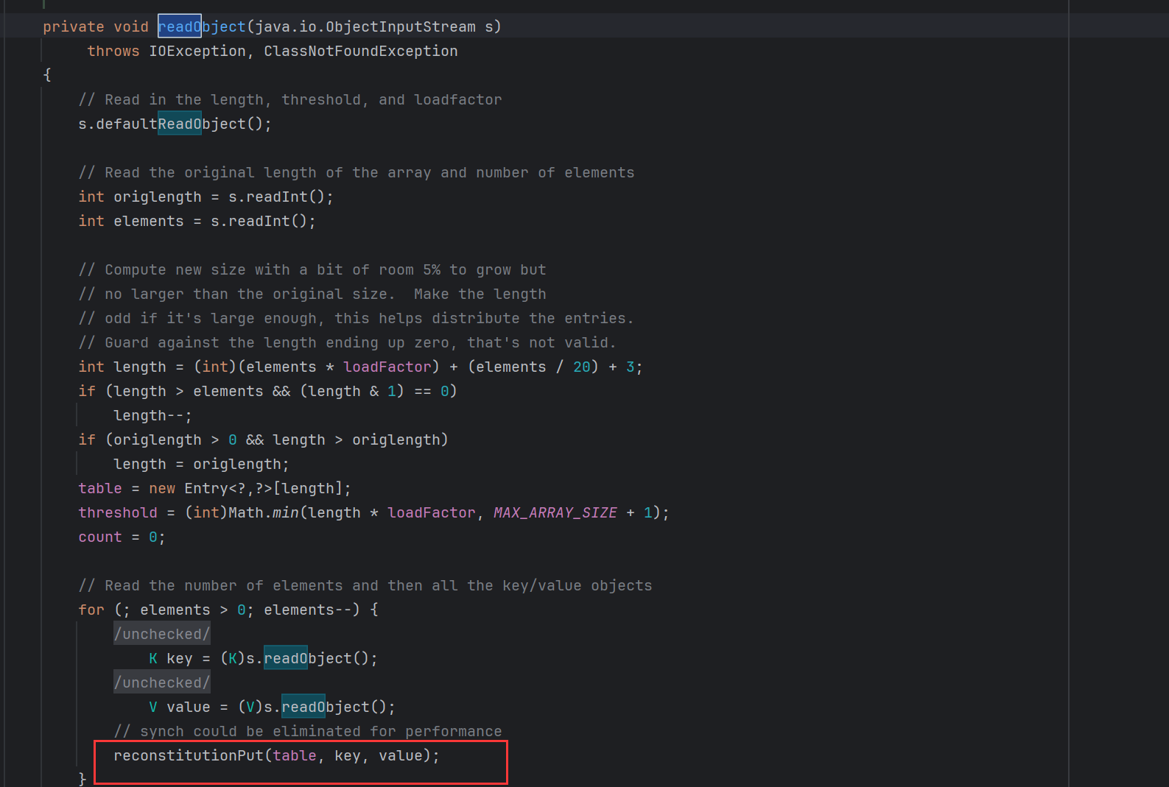Click the MAX_ARRAY_SIZE constant
The height and width of the screenshot is (787, 1169).
point(555,512)
